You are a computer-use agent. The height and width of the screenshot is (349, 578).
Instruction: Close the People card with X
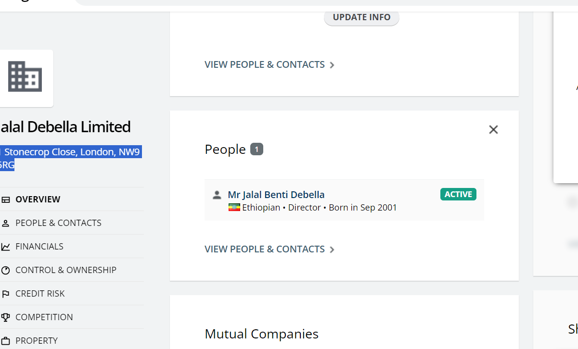click(493, 129)
